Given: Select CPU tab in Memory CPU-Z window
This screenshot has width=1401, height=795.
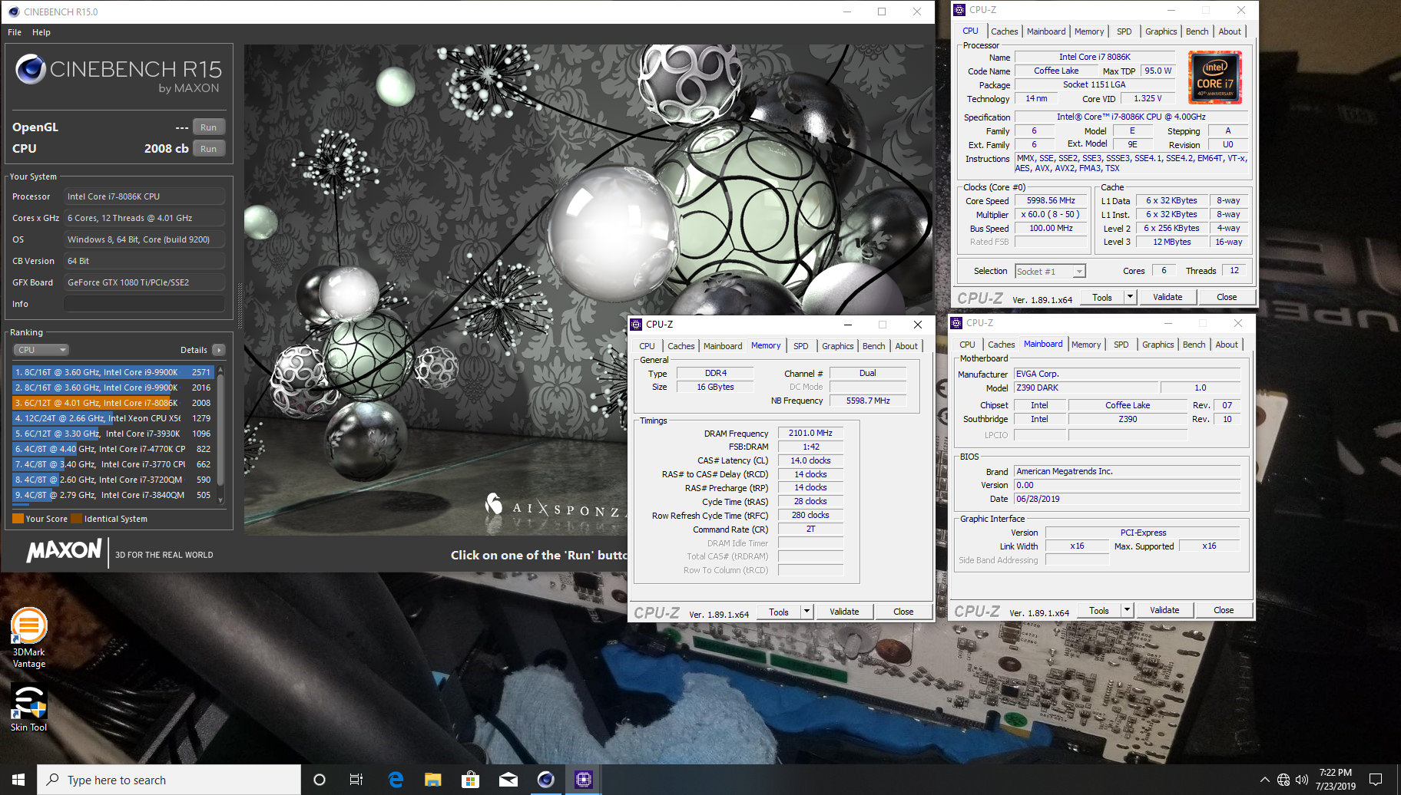Looking at the screenshot, I should tap(647, 346).
